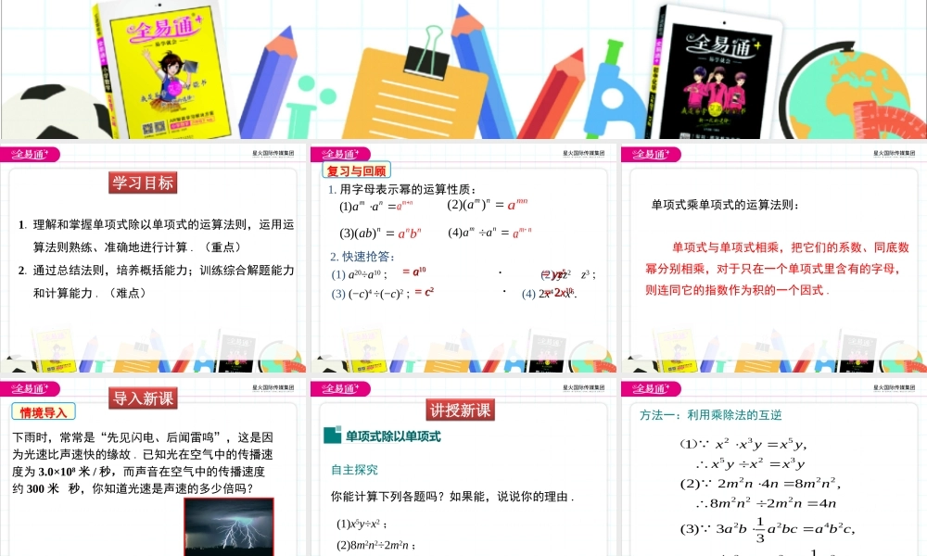
Task: Click the 情境导入 section tag
Action: pyautogui.click(x=44, y=412)
